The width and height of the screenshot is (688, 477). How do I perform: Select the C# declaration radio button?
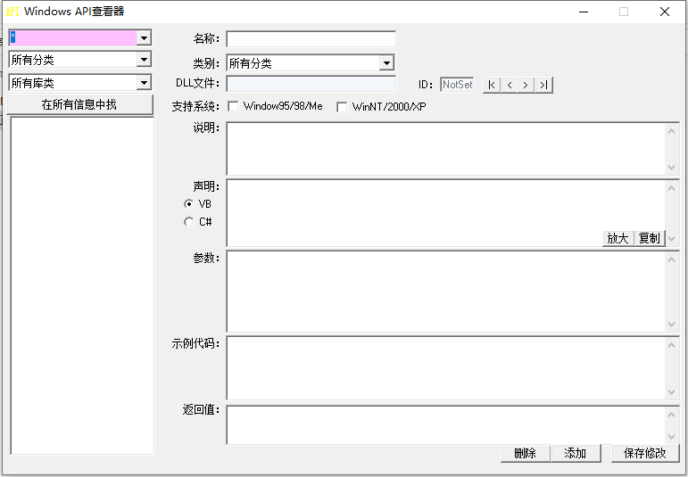pos(188,222)
